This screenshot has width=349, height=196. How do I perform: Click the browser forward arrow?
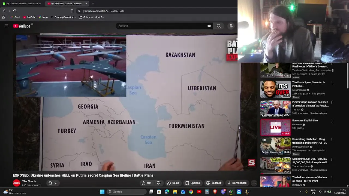click(x=9, y=11)
